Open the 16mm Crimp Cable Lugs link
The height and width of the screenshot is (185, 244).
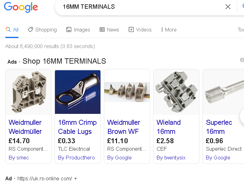(77, 127)
